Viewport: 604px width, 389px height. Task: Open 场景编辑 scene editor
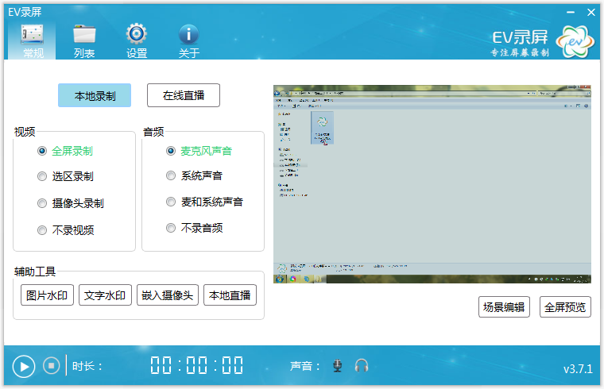[x=504, y=306]
